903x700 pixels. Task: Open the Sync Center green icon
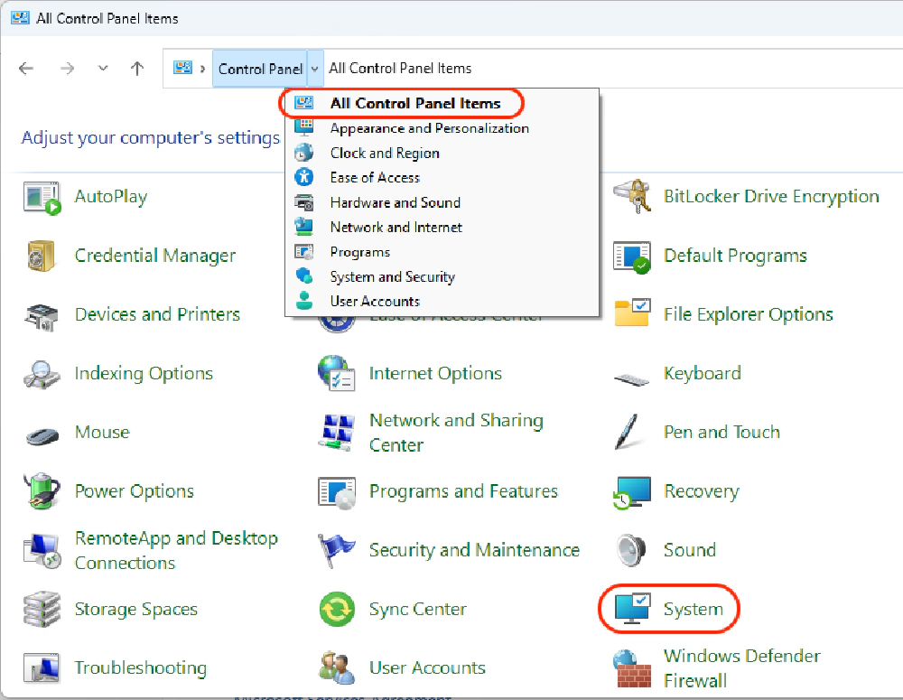(337, 609)
